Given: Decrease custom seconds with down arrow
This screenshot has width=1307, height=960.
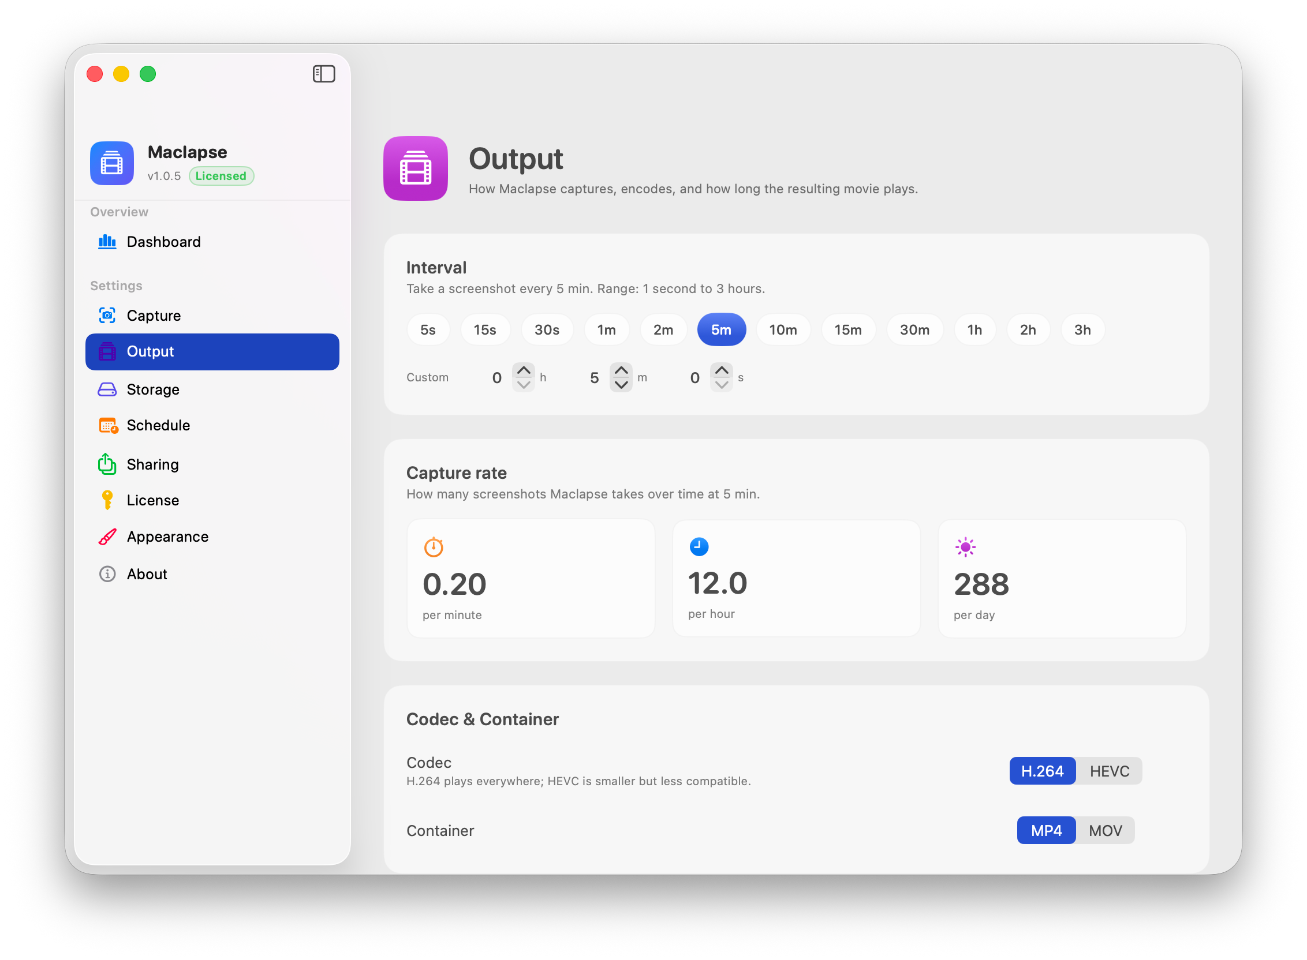Looking at the screenshot, I should pos(722,385).
